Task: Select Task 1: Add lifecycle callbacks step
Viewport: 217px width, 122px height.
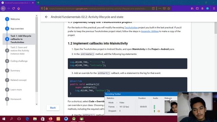Action: (x=19, y=39)
